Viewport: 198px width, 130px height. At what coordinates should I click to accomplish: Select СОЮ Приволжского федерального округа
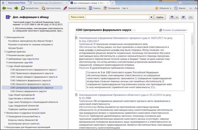[x=32, y=73]
